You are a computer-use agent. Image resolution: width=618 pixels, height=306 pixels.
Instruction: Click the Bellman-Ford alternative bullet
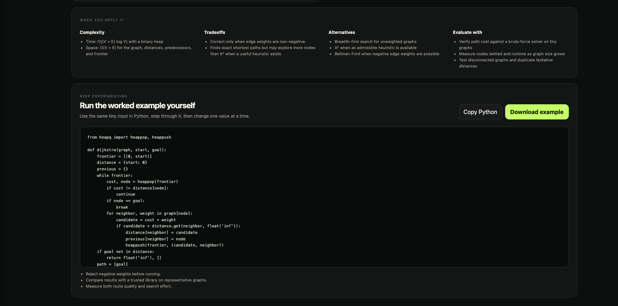[387, 54]
